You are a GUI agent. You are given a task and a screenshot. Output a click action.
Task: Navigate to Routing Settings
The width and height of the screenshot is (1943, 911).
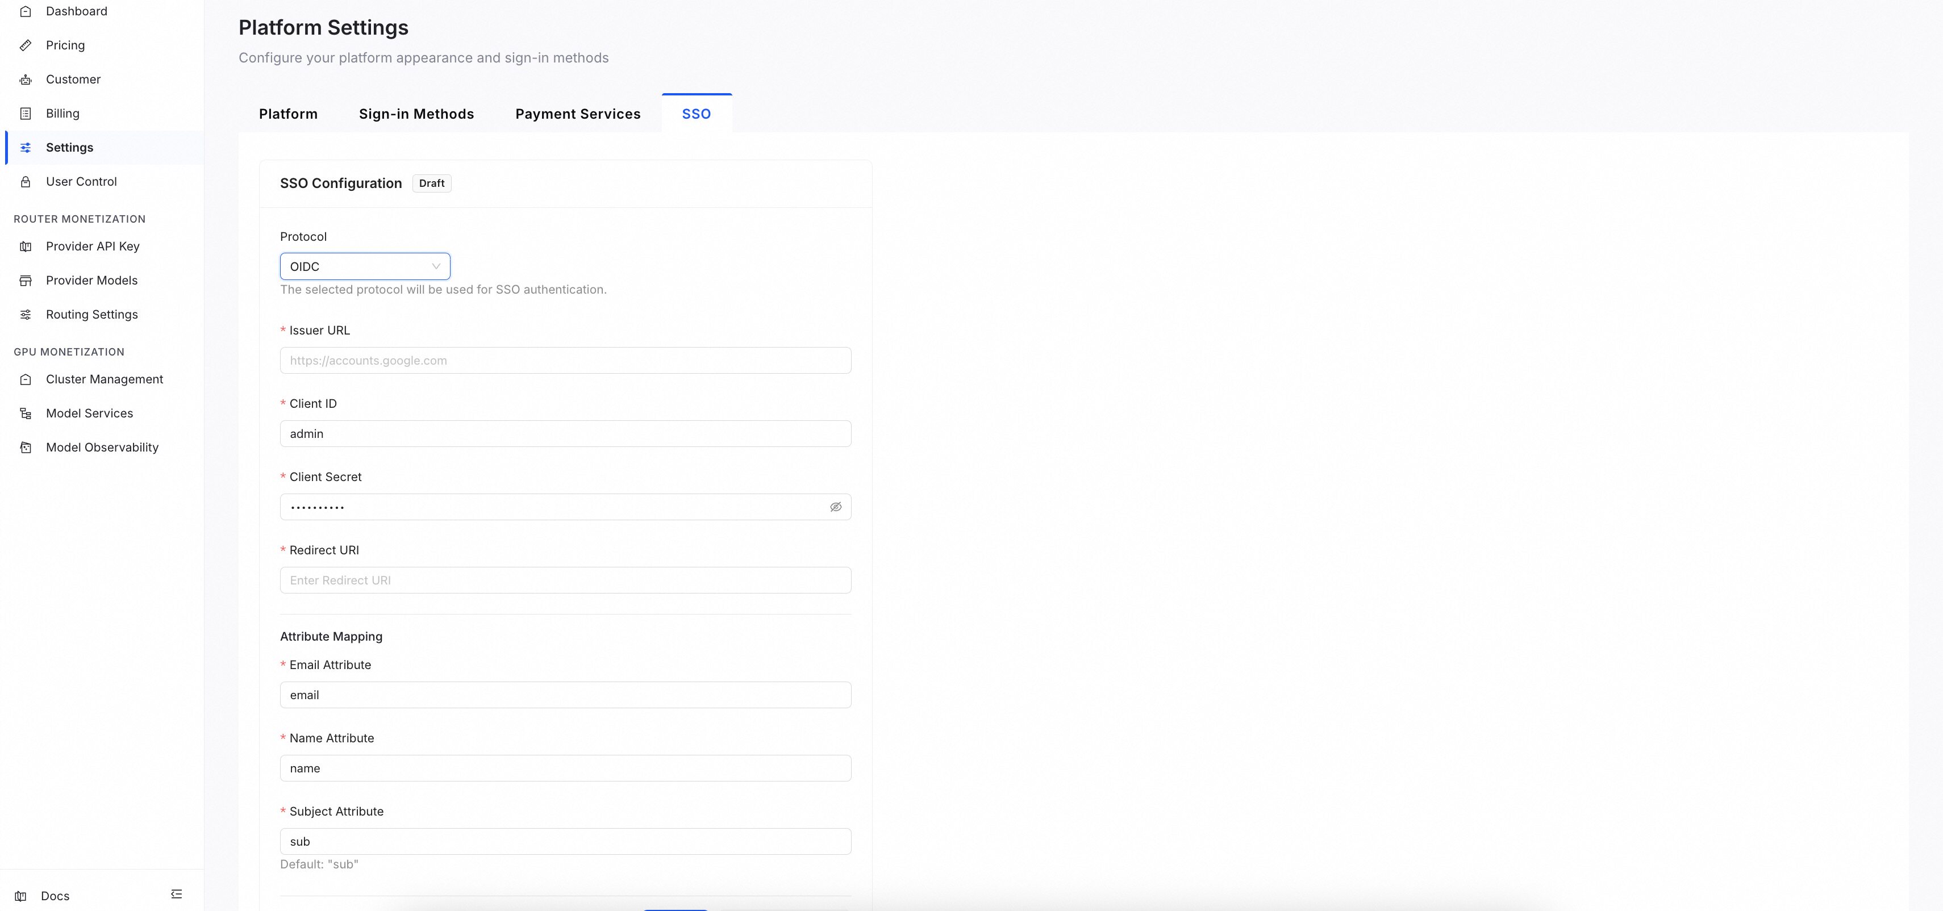[x=92, y=315]
